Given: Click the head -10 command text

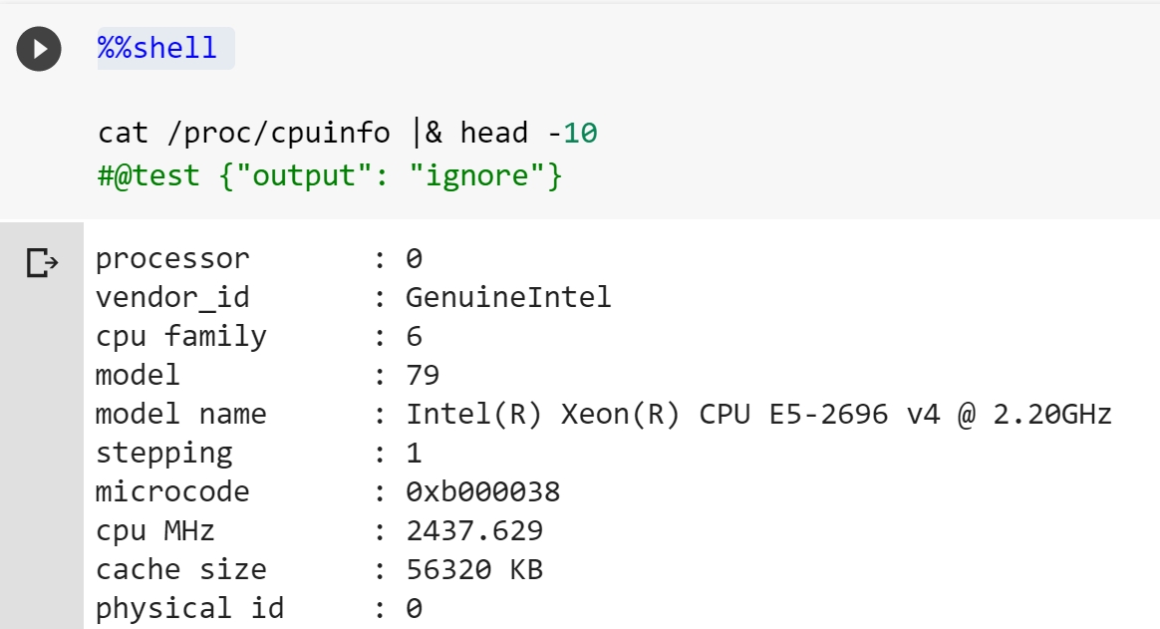Looking at the screenshot, I should point(528,133).
